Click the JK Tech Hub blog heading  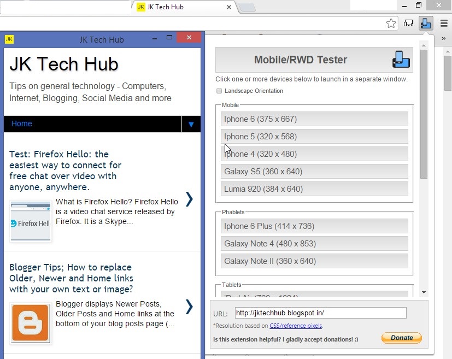64,64
